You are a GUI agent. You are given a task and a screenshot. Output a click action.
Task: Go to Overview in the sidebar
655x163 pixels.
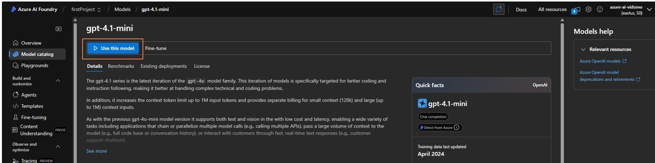click(31, 43)
